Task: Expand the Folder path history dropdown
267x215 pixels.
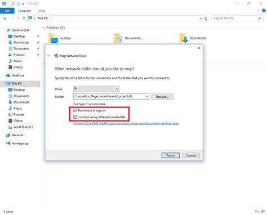Action: [146, 96]
